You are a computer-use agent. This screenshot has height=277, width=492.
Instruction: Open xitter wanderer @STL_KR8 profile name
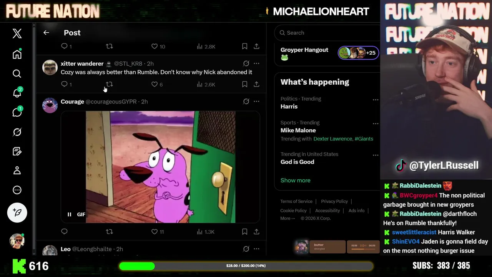click(82, 63)
